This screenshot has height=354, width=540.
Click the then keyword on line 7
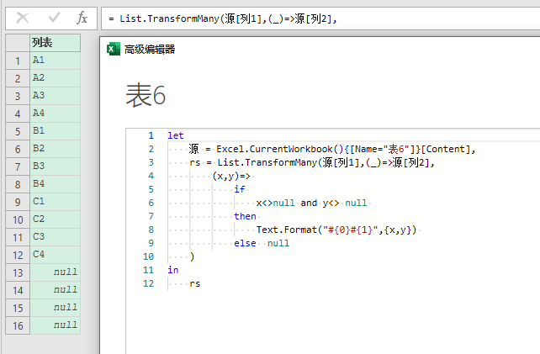pos(245,216)
